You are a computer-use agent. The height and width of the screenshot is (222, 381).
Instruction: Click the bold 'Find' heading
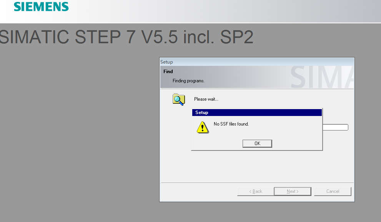[x=168, y=72]
